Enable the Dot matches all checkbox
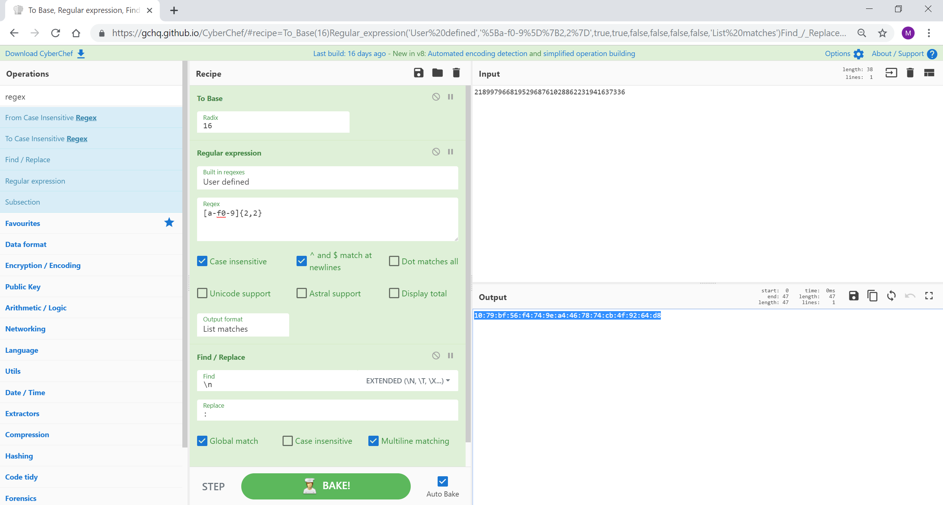 (393, 261)
